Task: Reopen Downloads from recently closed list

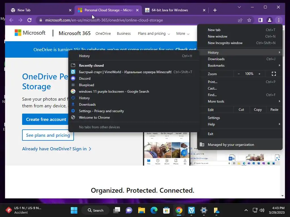Action: coord(134,105)
